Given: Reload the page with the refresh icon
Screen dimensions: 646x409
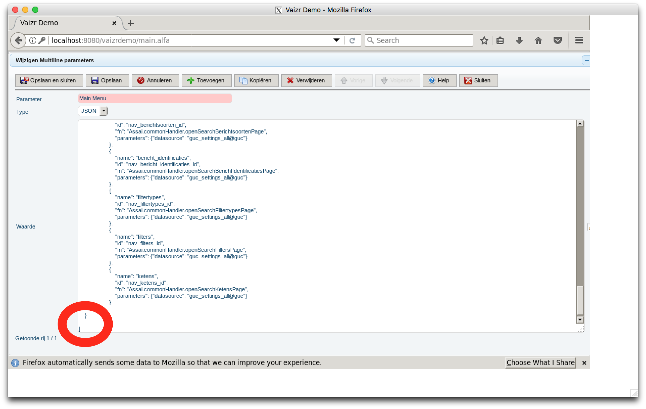Looking at the screenshot, I should coord(352,40).
